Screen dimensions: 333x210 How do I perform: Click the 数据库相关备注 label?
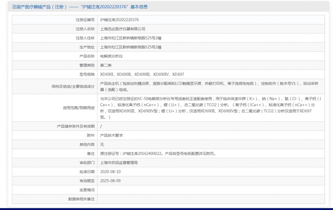(81, 199)
